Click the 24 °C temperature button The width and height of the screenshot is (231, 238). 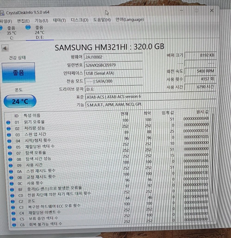click(x=20, y=101)
